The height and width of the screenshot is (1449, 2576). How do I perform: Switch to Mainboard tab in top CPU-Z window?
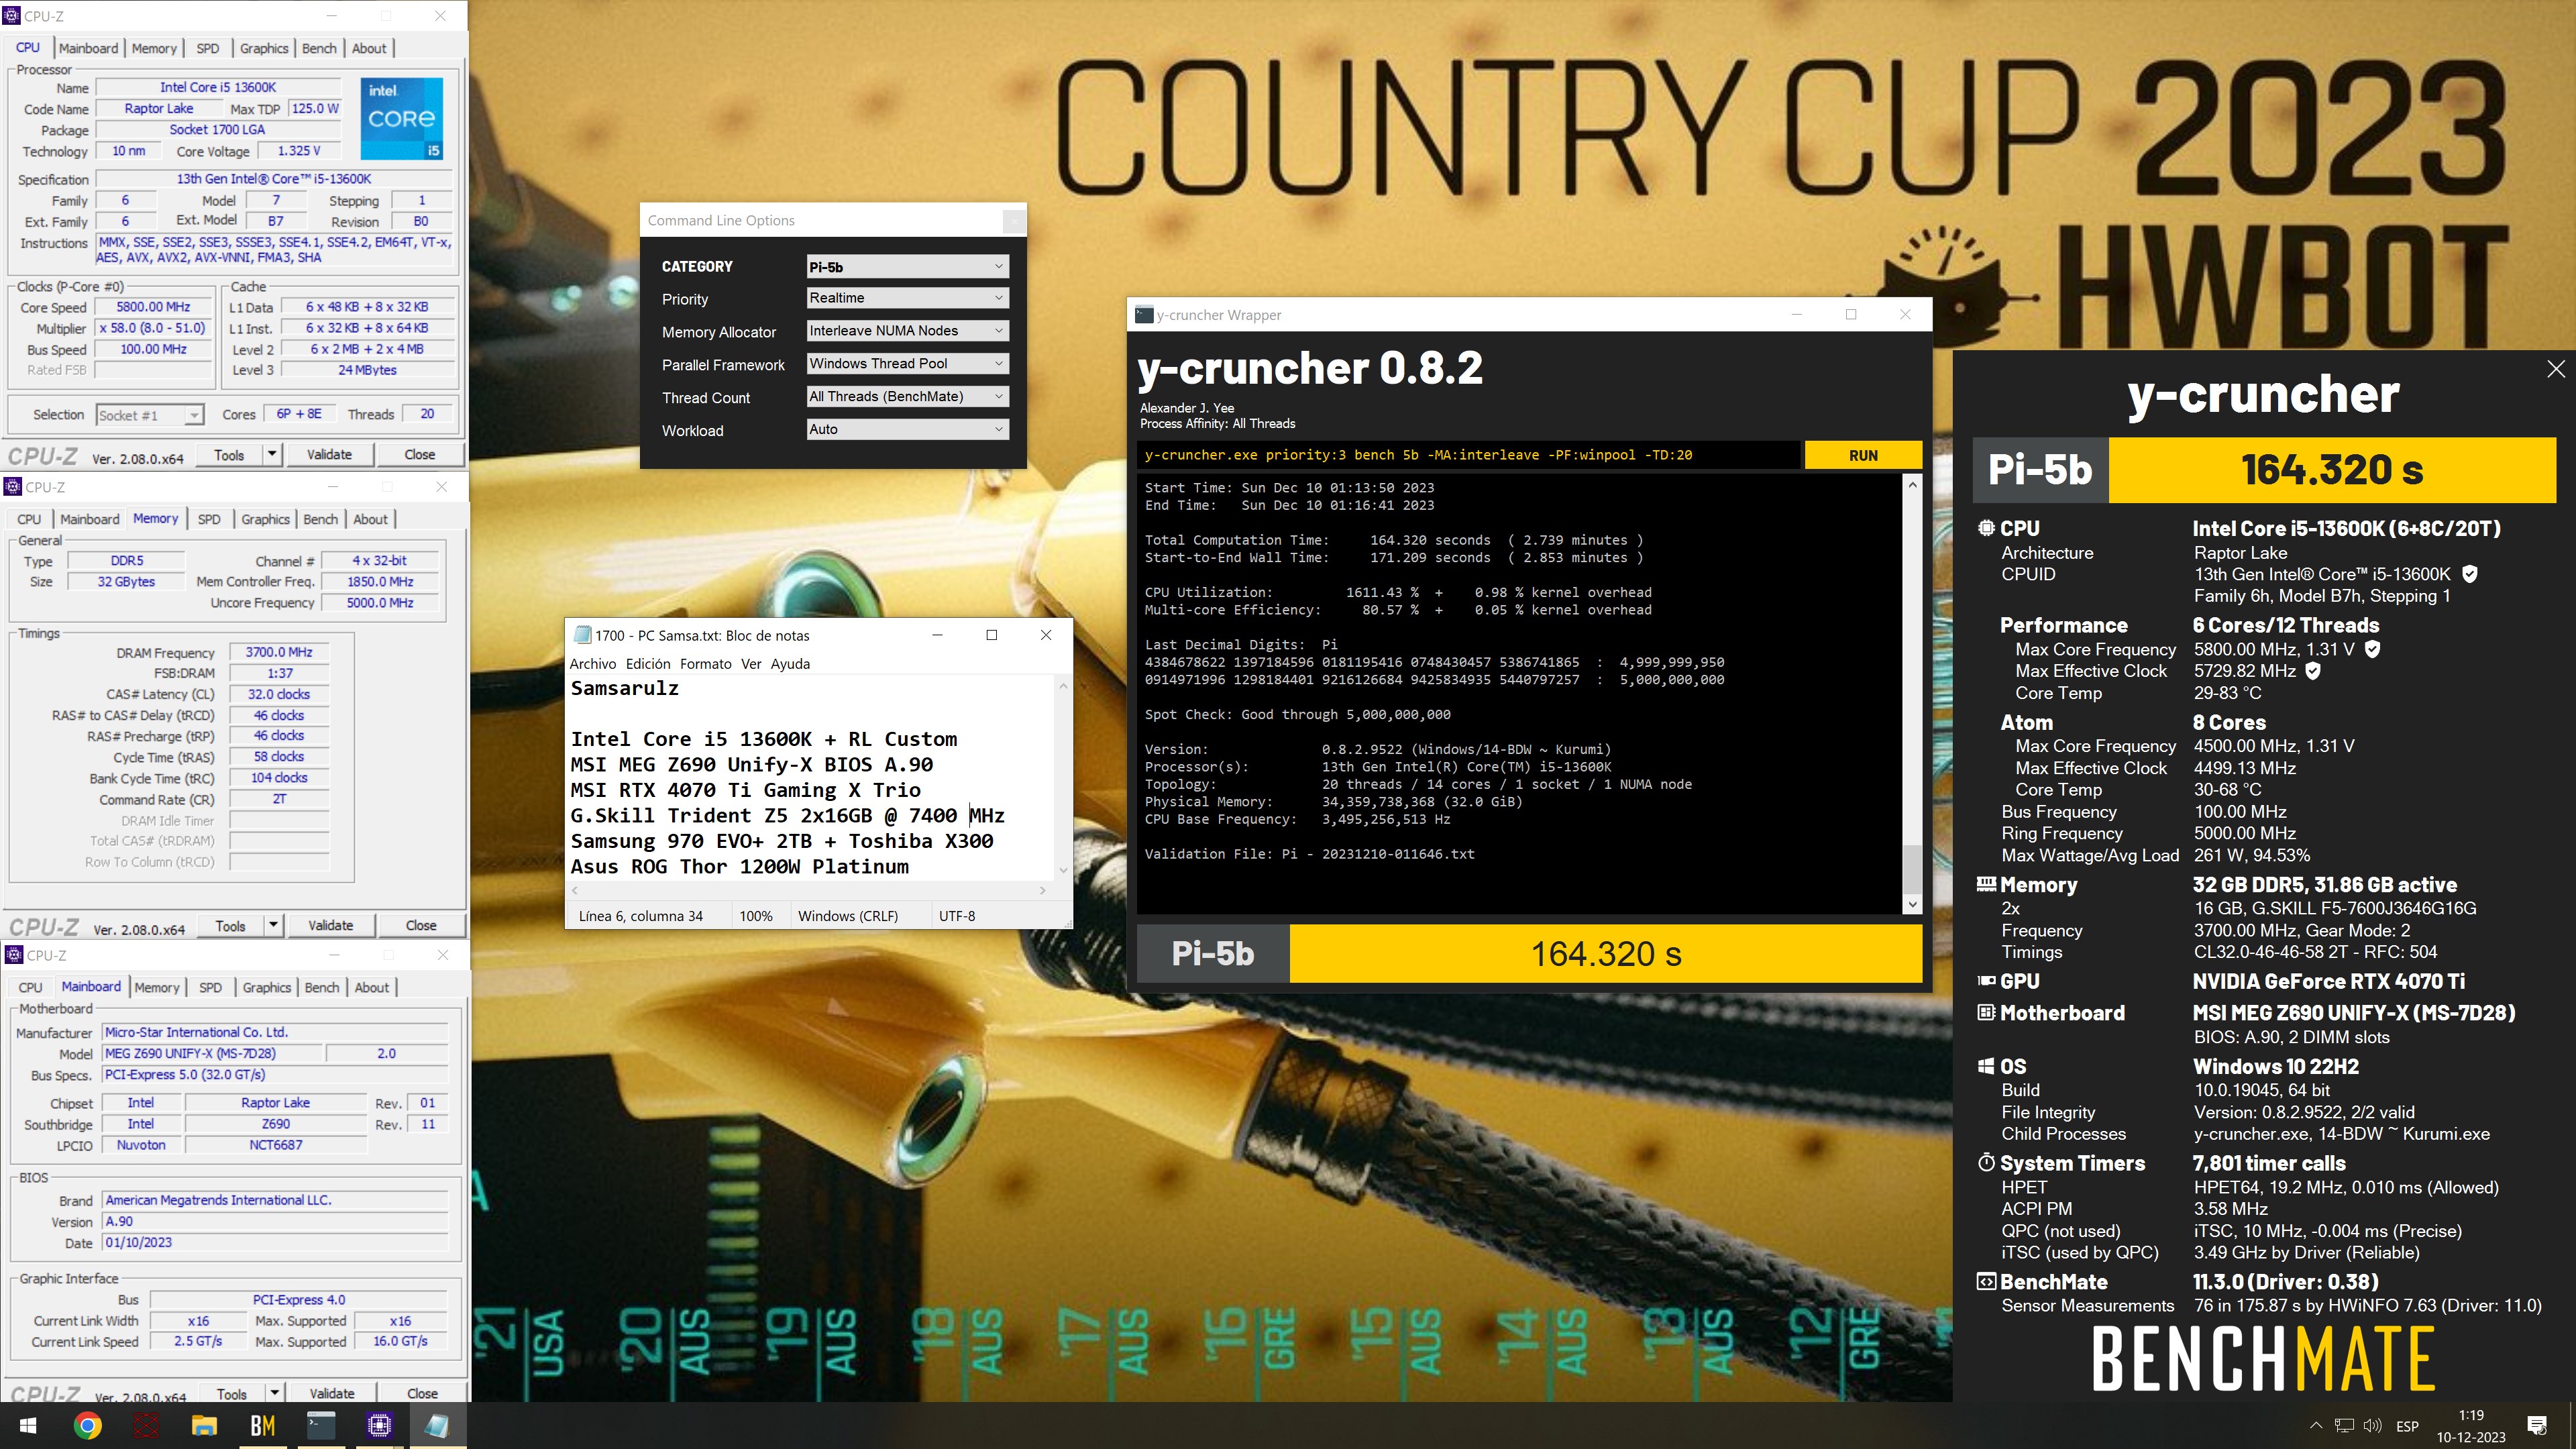pos(88,48)
